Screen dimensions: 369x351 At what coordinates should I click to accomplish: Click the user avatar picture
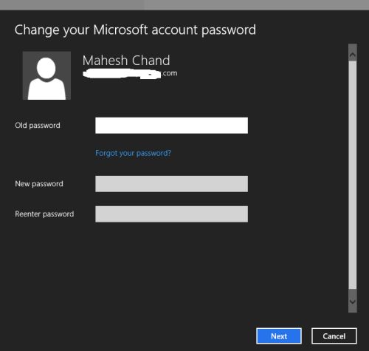point(46,75)
